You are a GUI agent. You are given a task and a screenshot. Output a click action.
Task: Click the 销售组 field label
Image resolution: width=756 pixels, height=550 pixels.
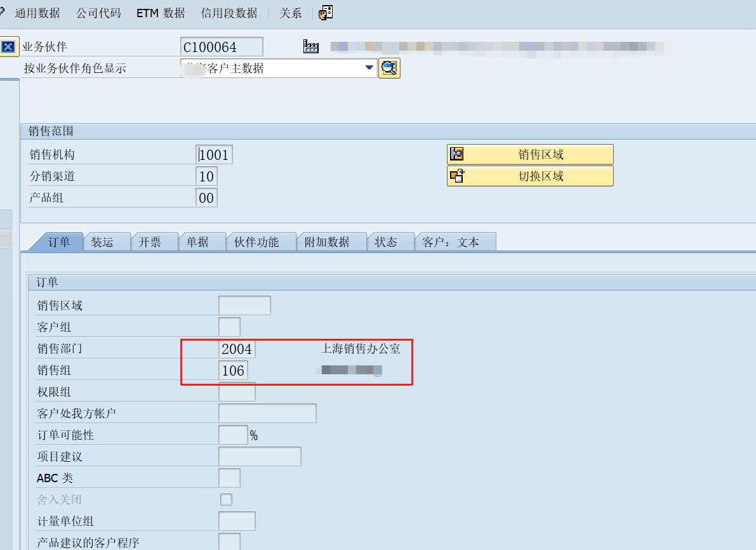point(54,370)
